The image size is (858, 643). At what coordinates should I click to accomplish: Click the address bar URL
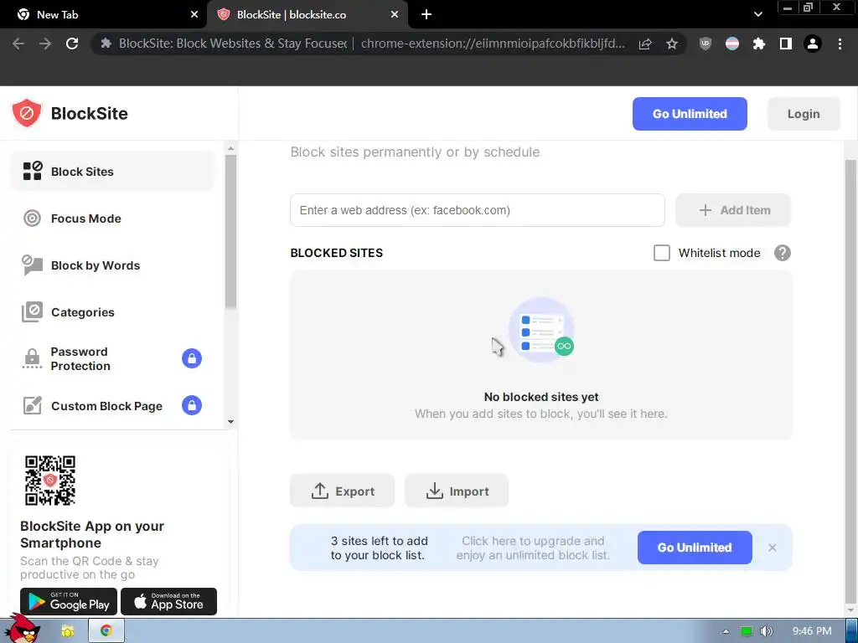(x=493, y=44)
